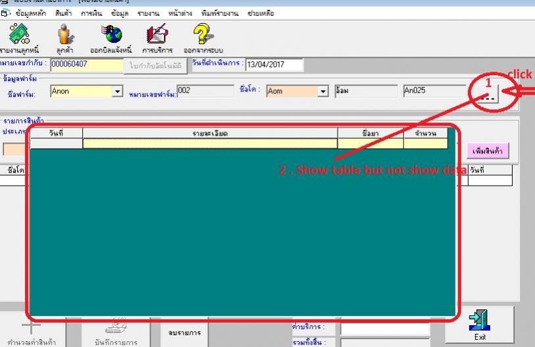Open the ช่วยเหลือ menu
Screen dimensions: 535x347
(x=261, y=13)
